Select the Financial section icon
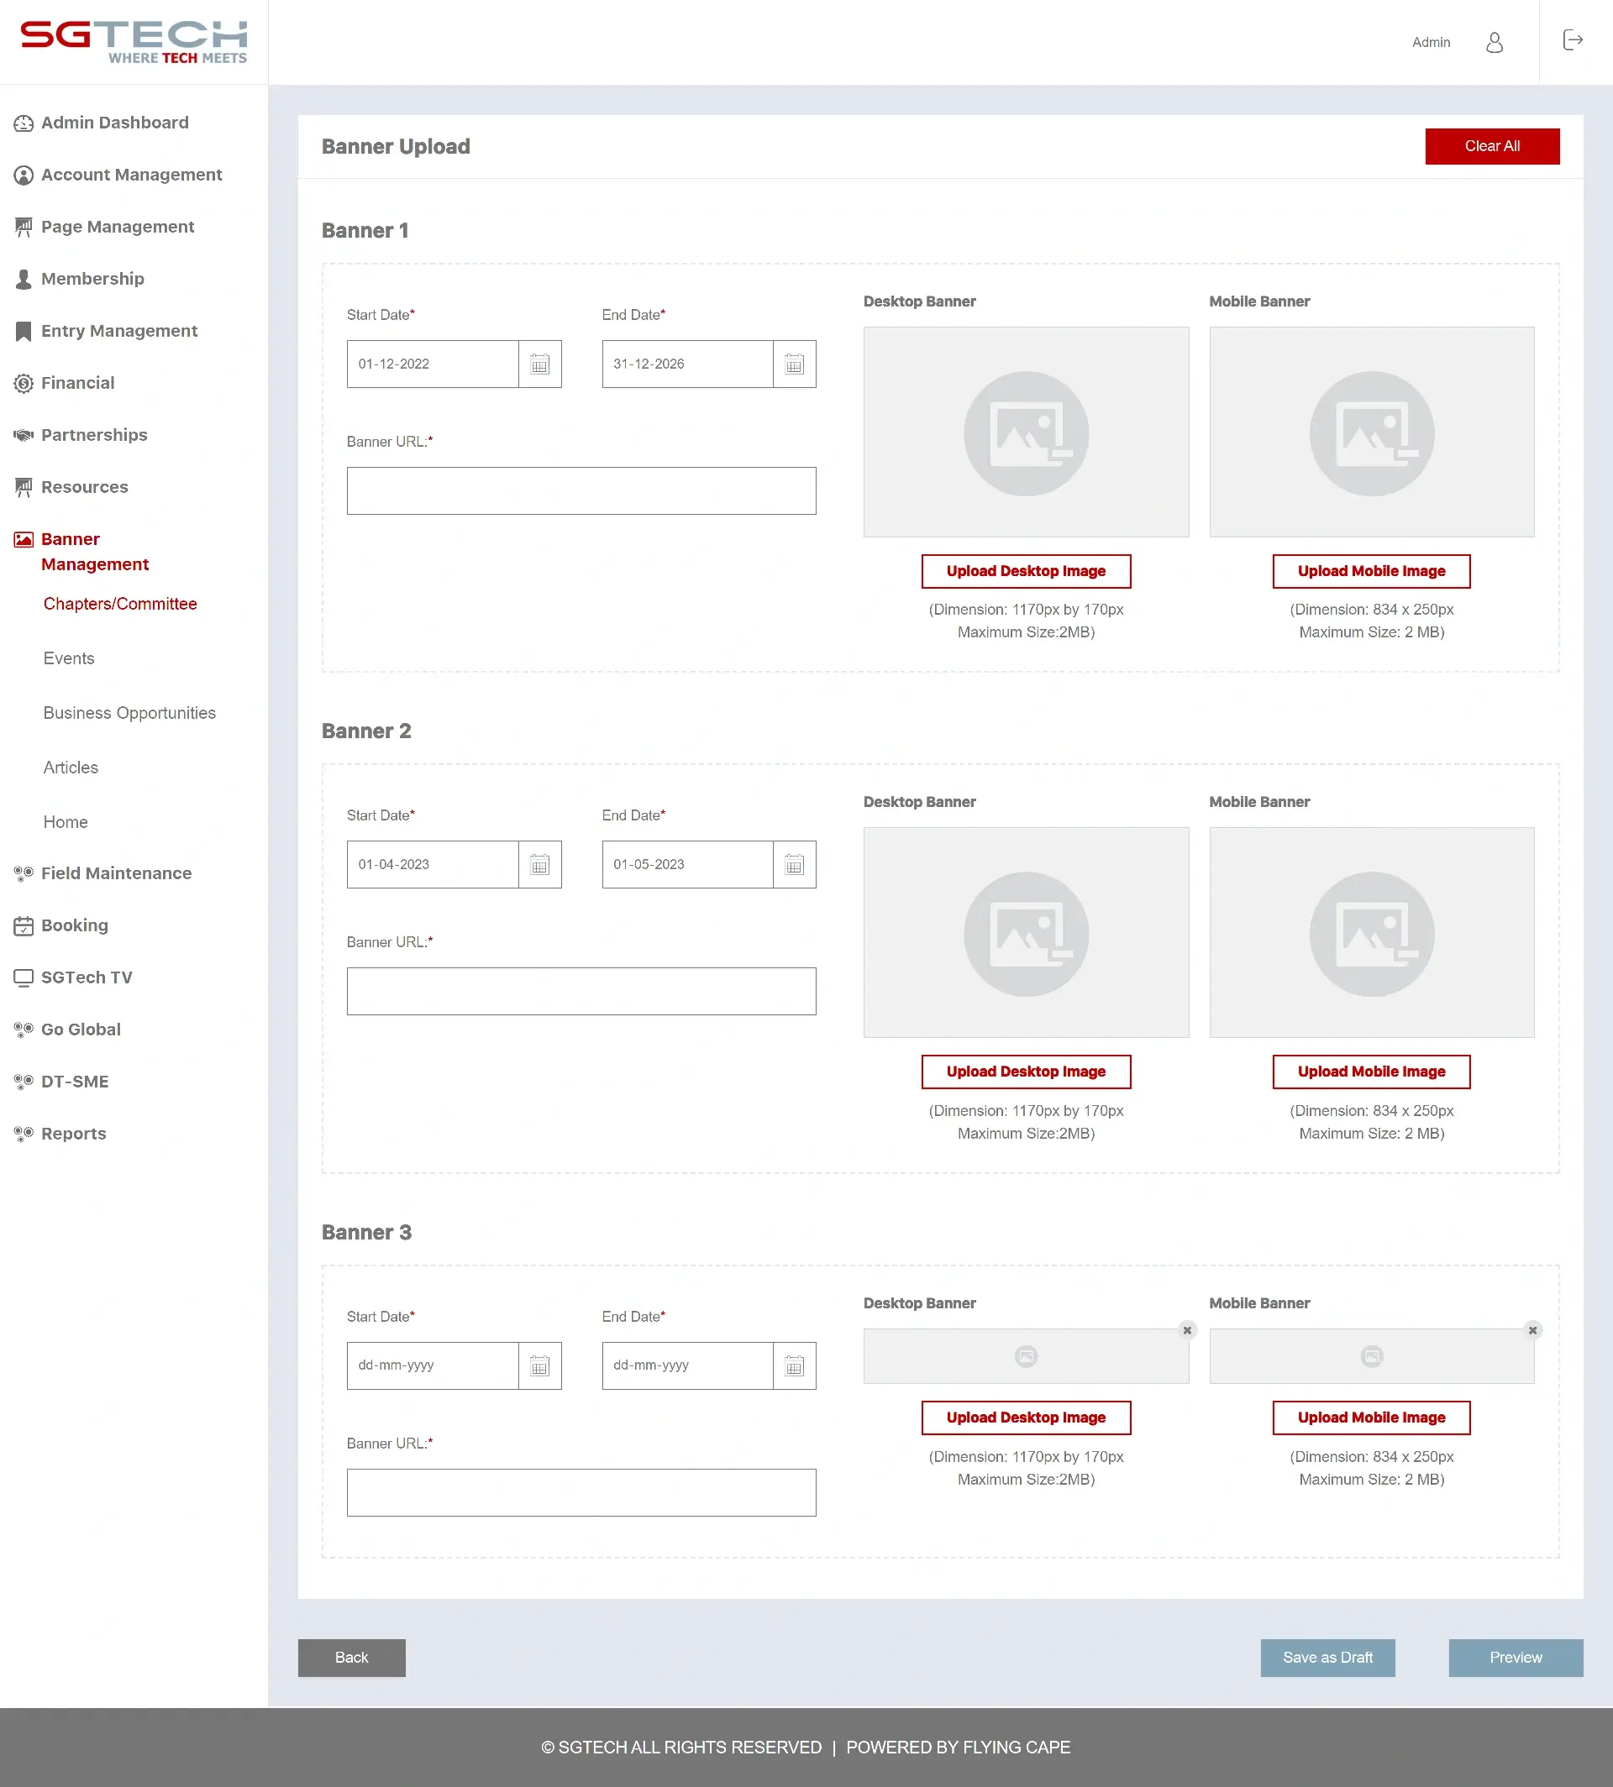 click(23, 383)
